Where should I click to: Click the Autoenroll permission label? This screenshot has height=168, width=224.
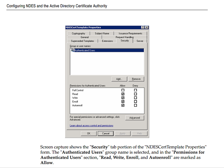tap(77, 105)
